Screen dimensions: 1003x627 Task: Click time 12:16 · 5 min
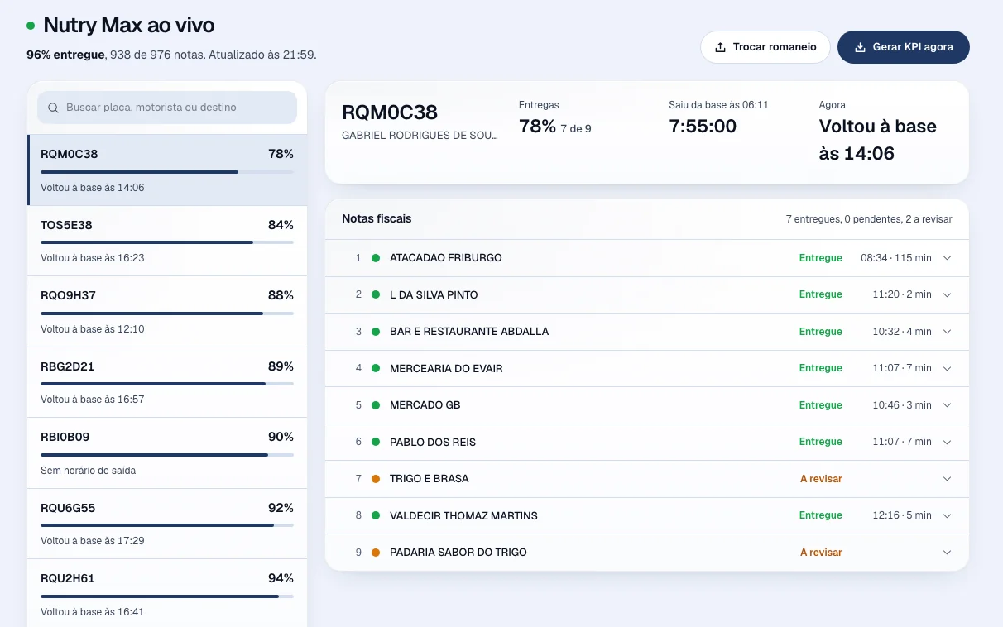point(902,515)
